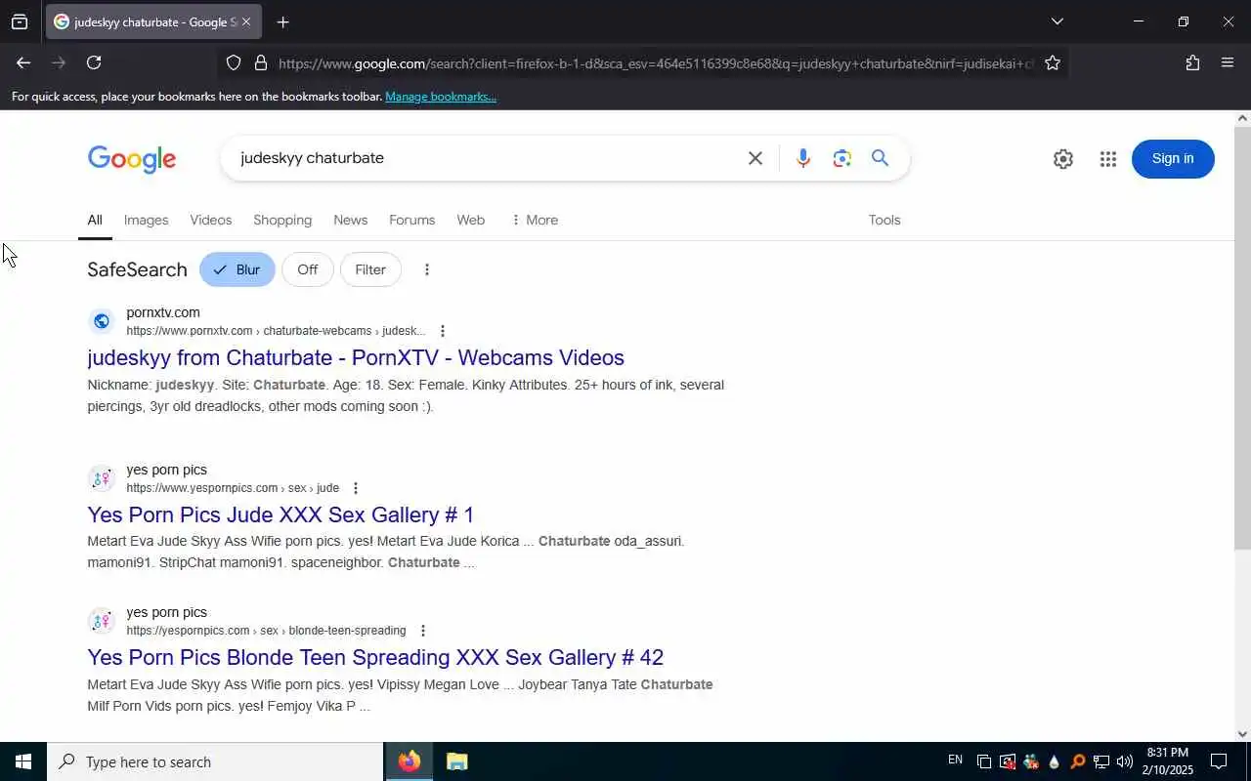Switch to the Forums tab

tap(411, 220)
